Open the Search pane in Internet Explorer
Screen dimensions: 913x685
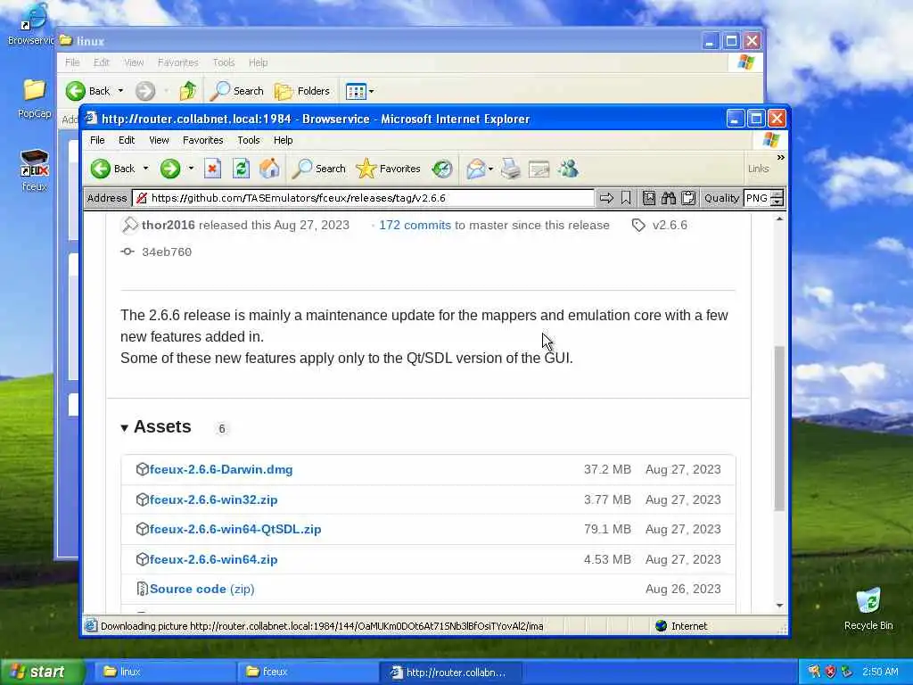pyautogui.click(x=318, y=169)
